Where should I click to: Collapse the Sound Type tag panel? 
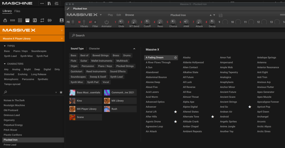134,49
